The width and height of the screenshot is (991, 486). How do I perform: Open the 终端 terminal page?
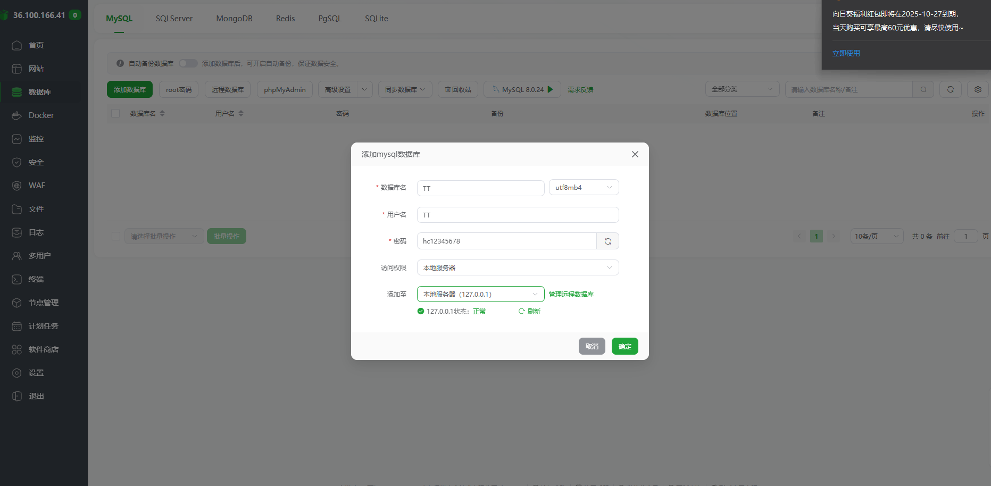tap(35, 279)
